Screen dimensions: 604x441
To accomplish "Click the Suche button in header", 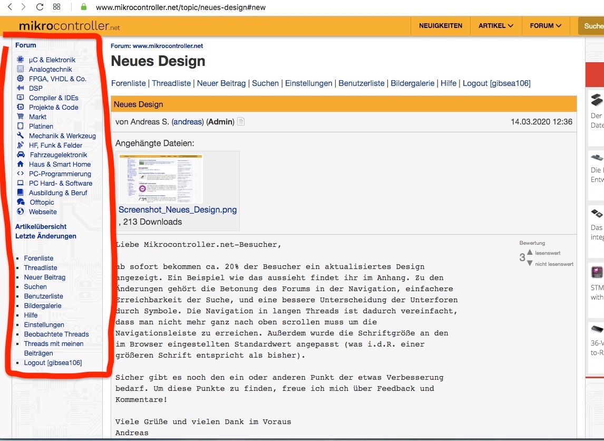I will pos(592,26).
